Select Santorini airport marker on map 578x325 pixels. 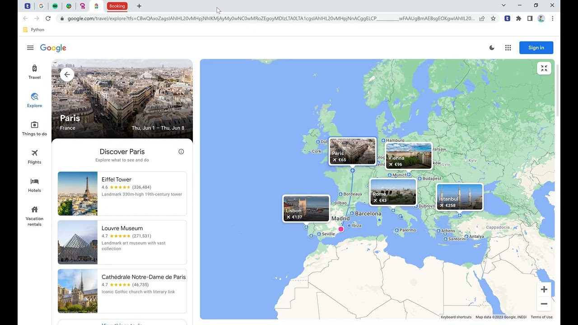[x=445, y=239]
